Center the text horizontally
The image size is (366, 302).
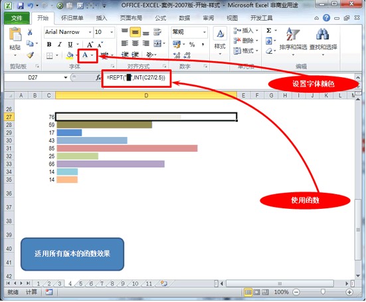click(135, 43)
